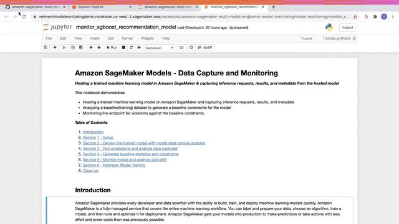The image size is (399, 224).
Task: Open the command palette keyboard icon
Action: click(x=181, y=47)
